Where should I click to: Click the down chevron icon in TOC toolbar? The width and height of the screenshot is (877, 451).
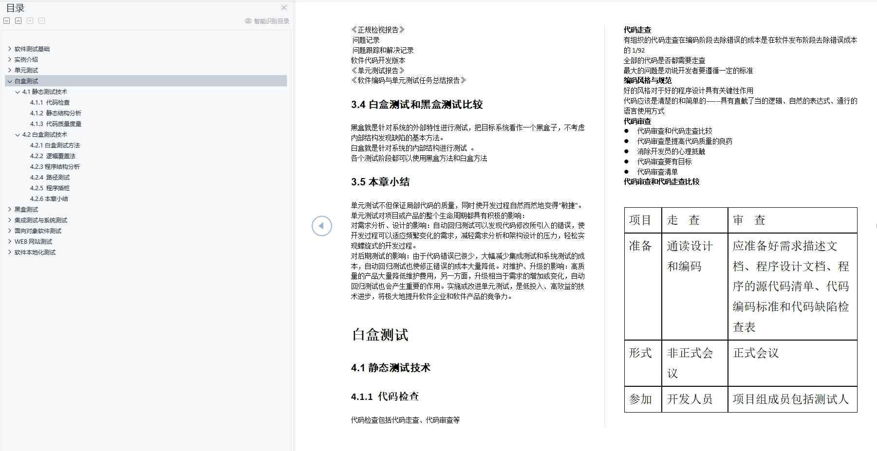[6, 20]
